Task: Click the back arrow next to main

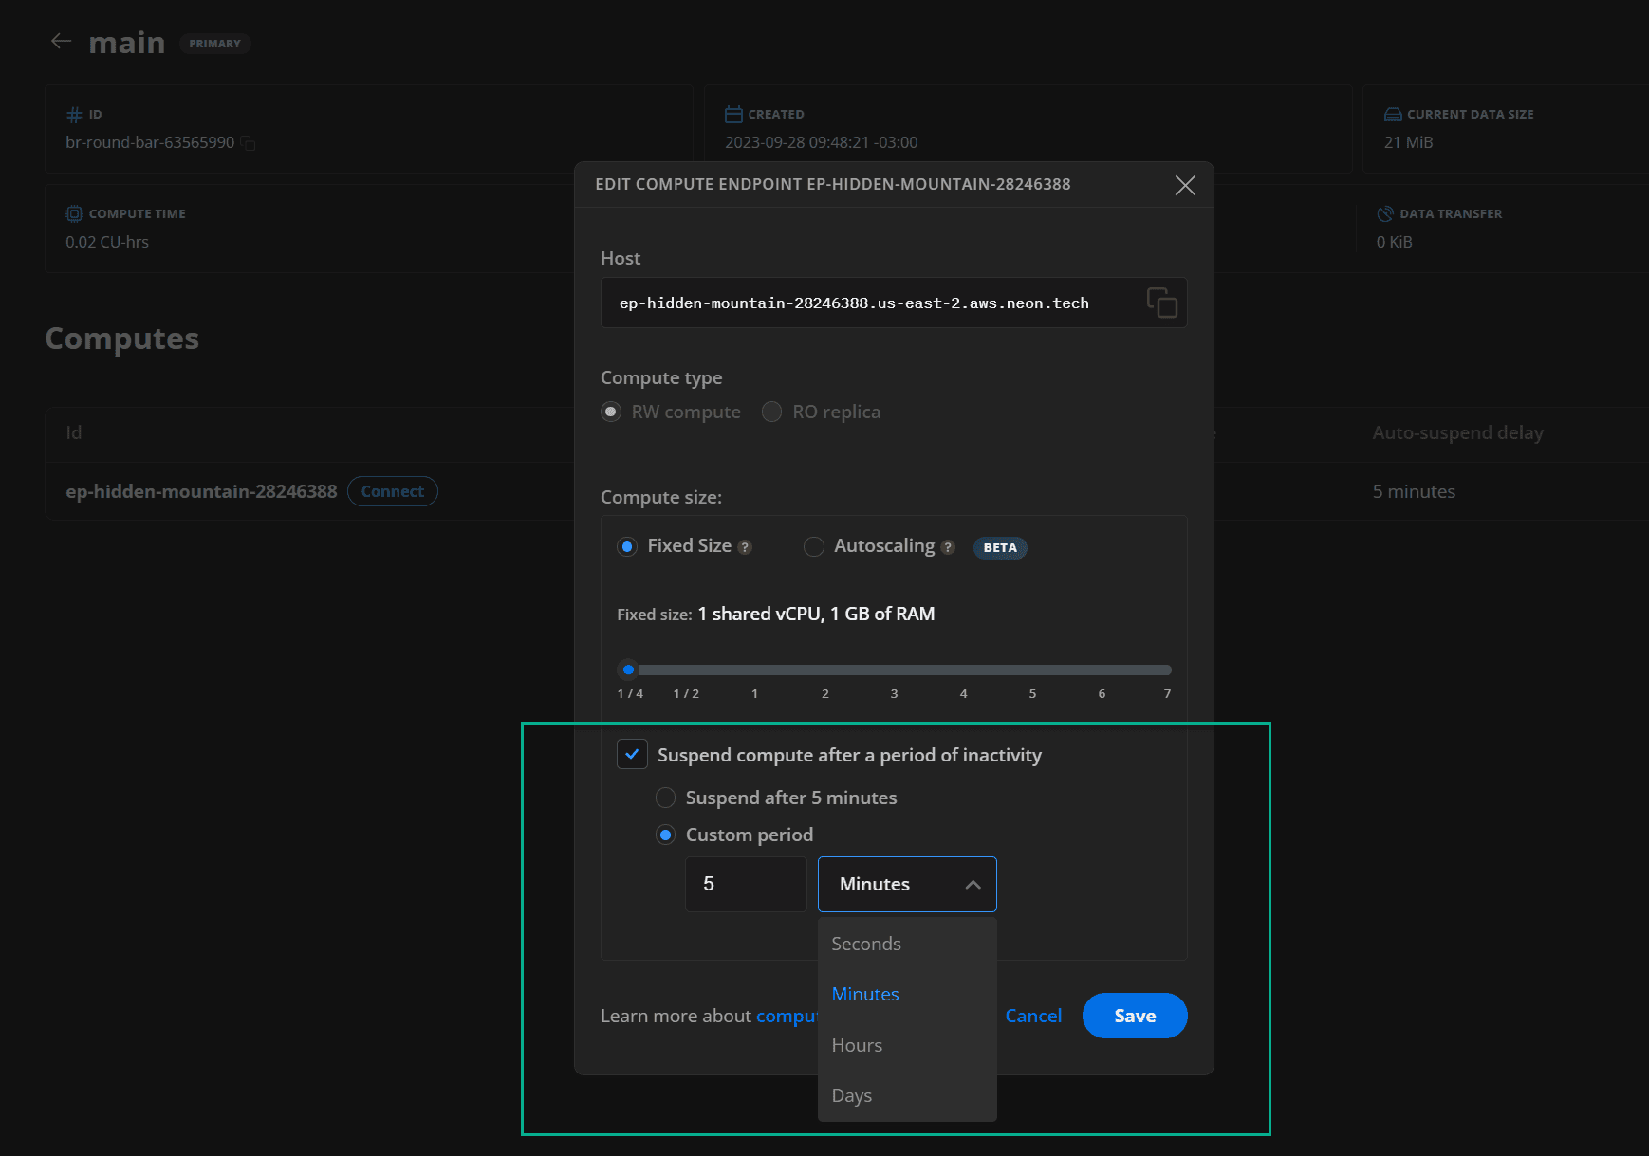Action: (x=60, y=41)
